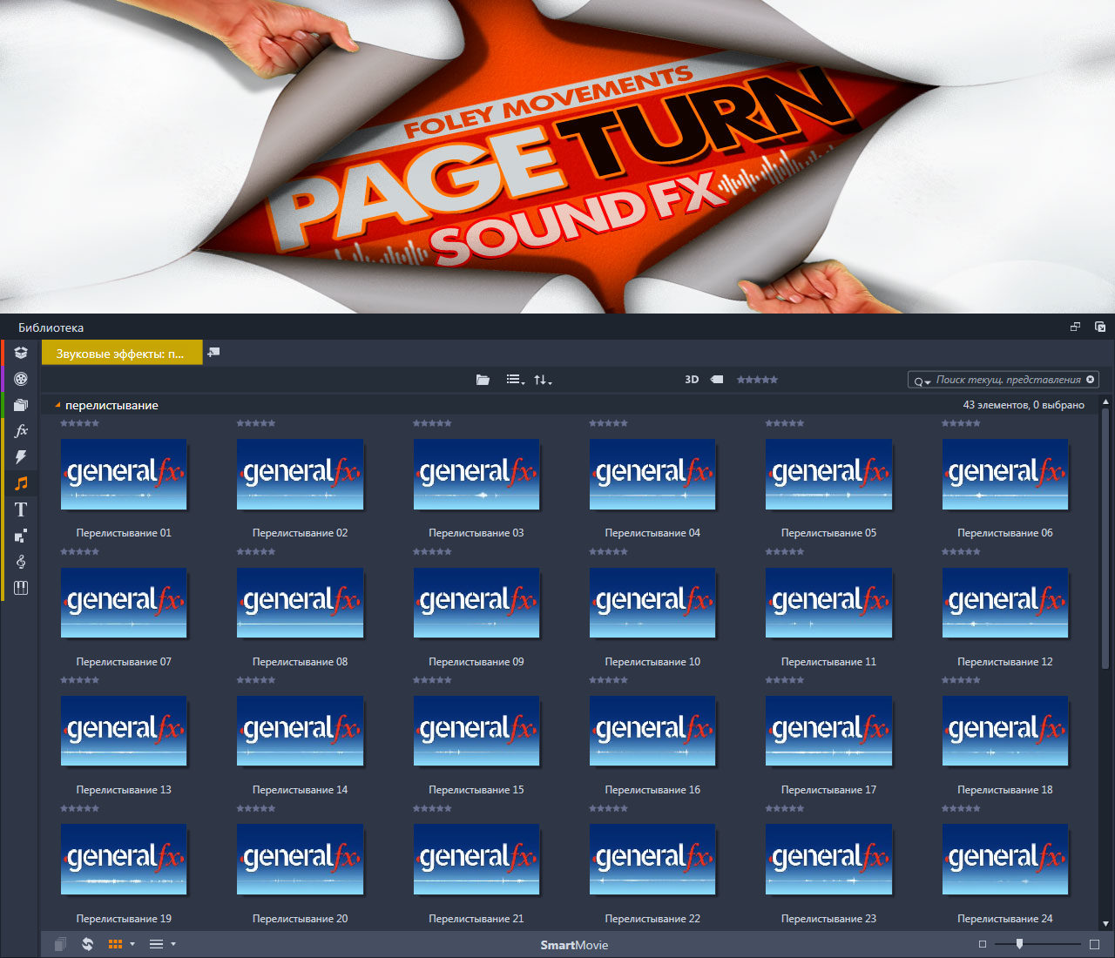Viewport: 1115px width, 958px height.
Task: Select the Перелистывание 05 thumbnail
Action: click(x=828, y=474)
